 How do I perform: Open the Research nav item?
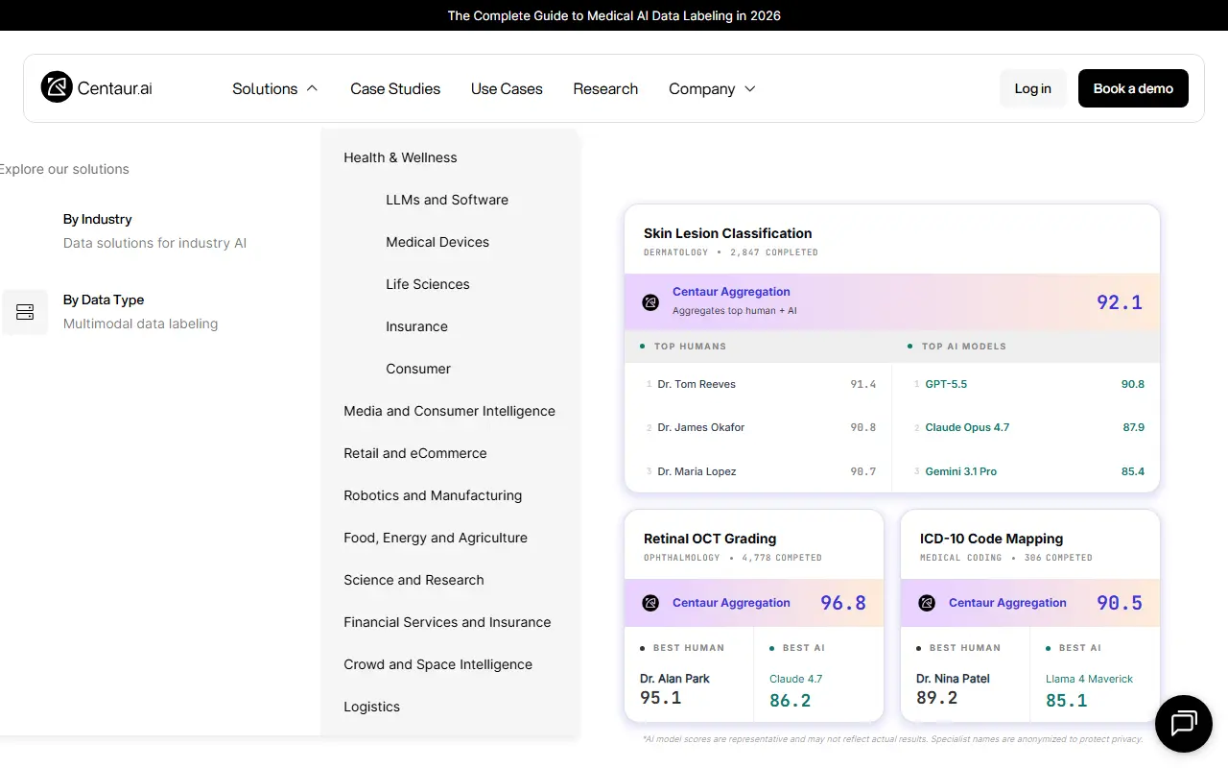[x=605, y=88]
